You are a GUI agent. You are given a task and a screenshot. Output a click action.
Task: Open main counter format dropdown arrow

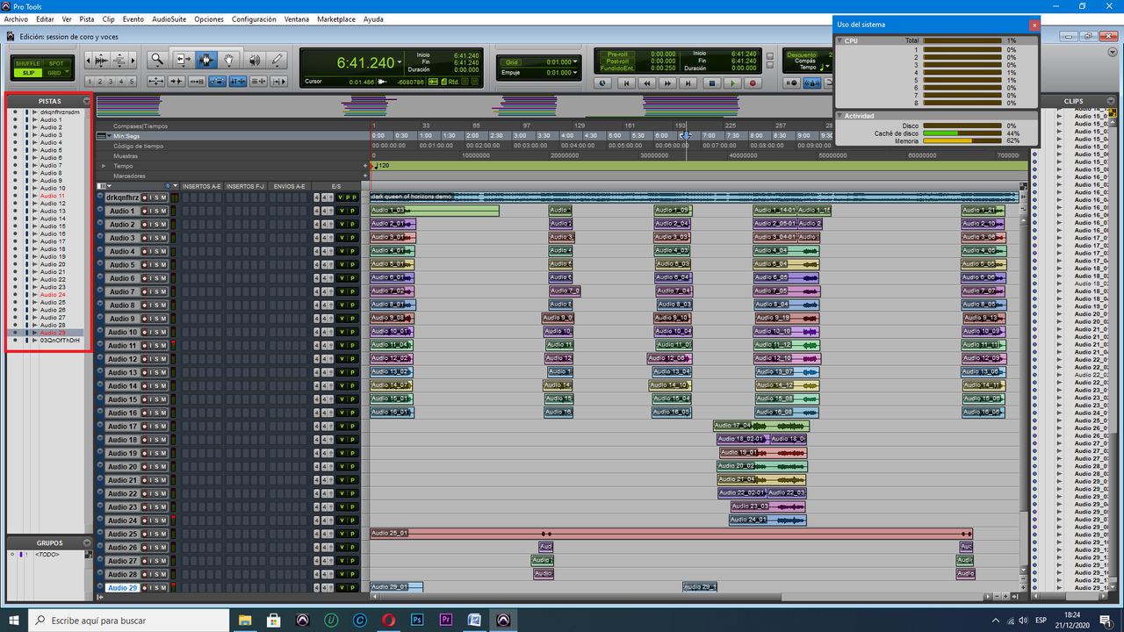[400, 62]
